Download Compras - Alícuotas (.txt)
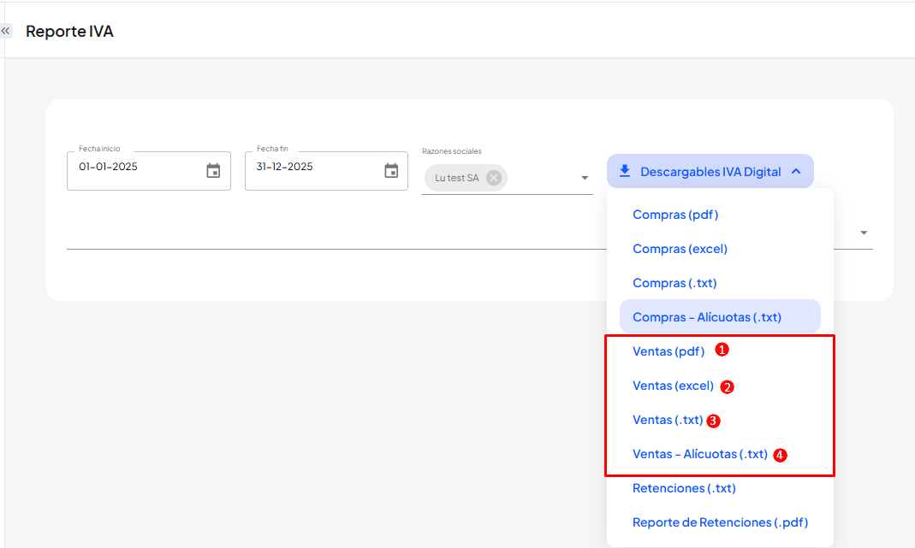This screenshot has height=548, width=915. (707, 317)
